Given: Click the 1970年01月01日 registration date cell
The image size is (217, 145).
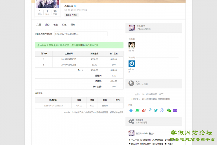Looking at the screenshot, I should click(x=69, y=65).
